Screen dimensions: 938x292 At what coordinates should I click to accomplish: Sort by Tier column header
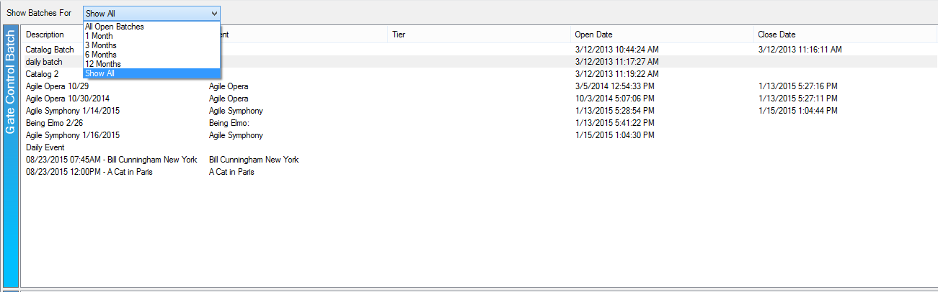tap(399, 35)
